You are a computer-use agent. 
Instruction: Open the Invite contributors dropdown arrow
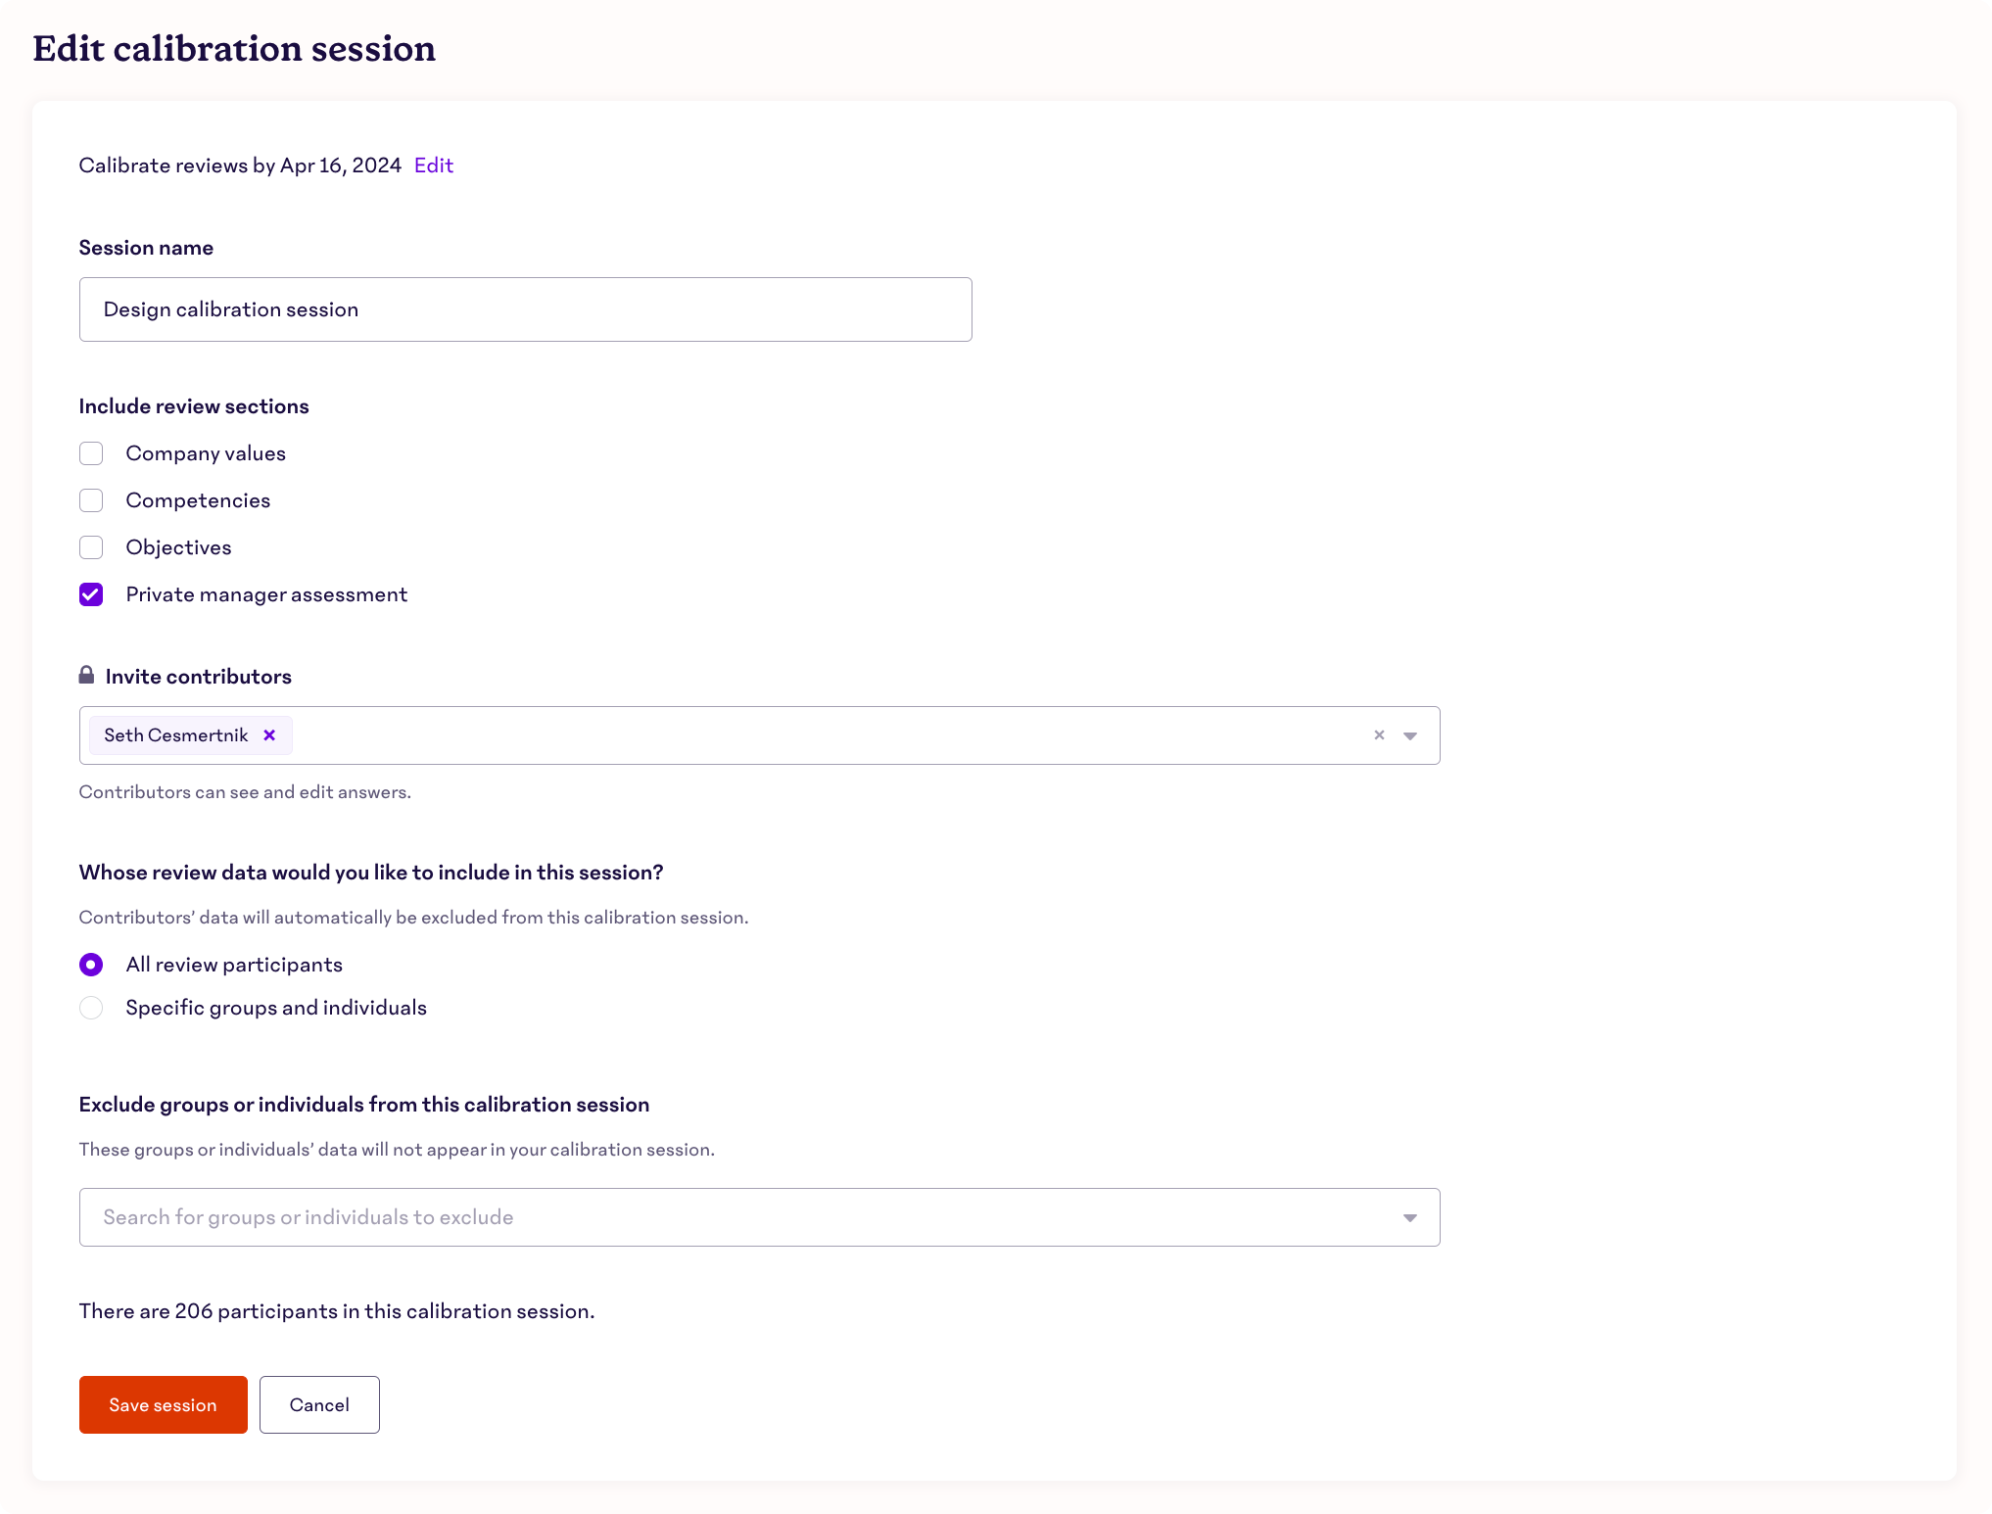point(1410,735)
